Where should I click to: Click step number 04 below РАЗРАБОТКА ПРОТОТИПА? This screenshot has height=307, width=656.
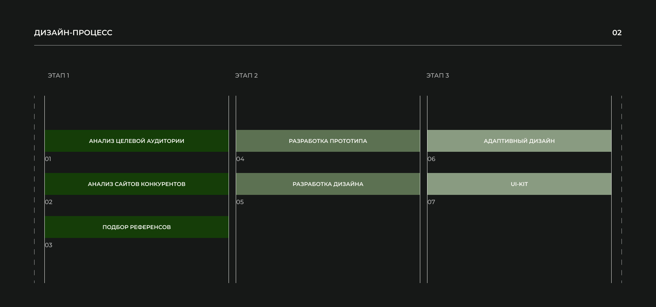pos(240,159)
